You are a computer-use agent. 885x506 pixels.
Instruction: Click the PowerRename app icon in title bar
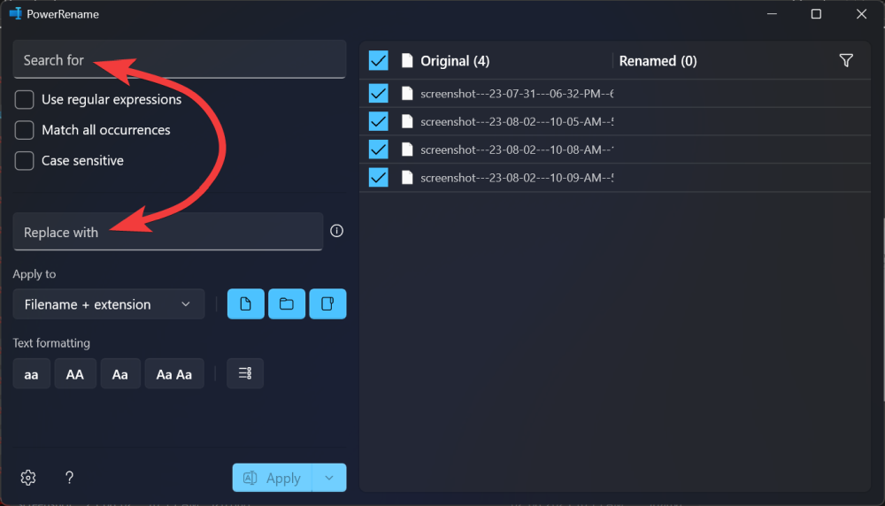coord(15,13)
